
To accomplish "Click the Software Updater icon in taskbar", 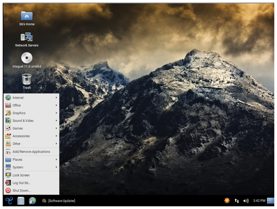I will [x=44, y=201].
